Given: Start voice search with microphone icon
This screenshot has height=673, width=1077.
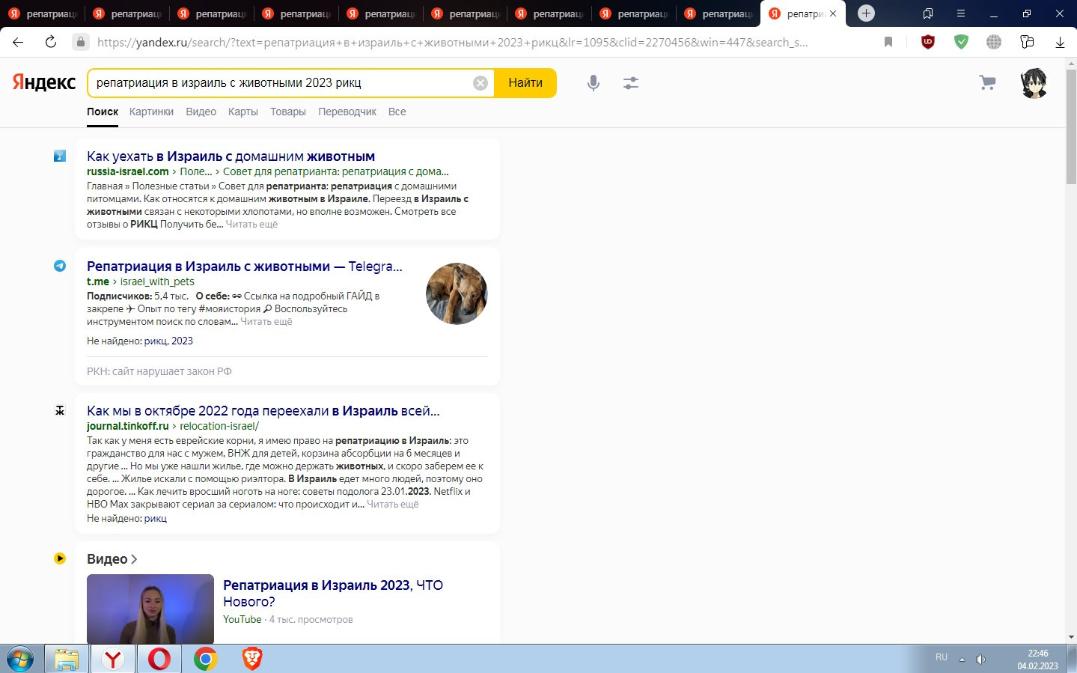Looking at the screenshot, I should click(594, 83).
